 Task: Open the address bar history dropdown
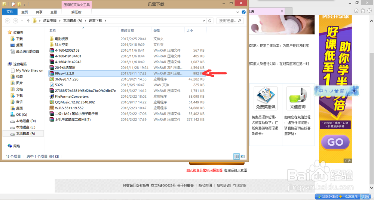[x=204, y=21]
